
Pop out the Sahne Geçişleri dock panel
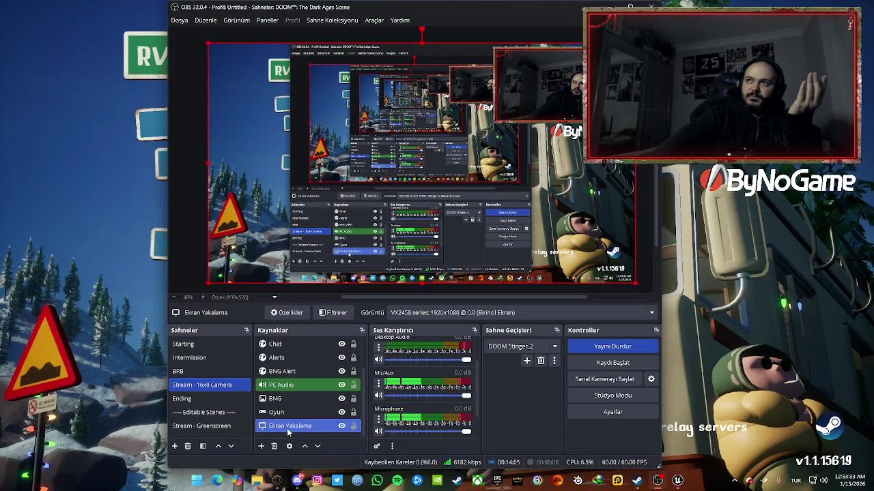[557, 330]
